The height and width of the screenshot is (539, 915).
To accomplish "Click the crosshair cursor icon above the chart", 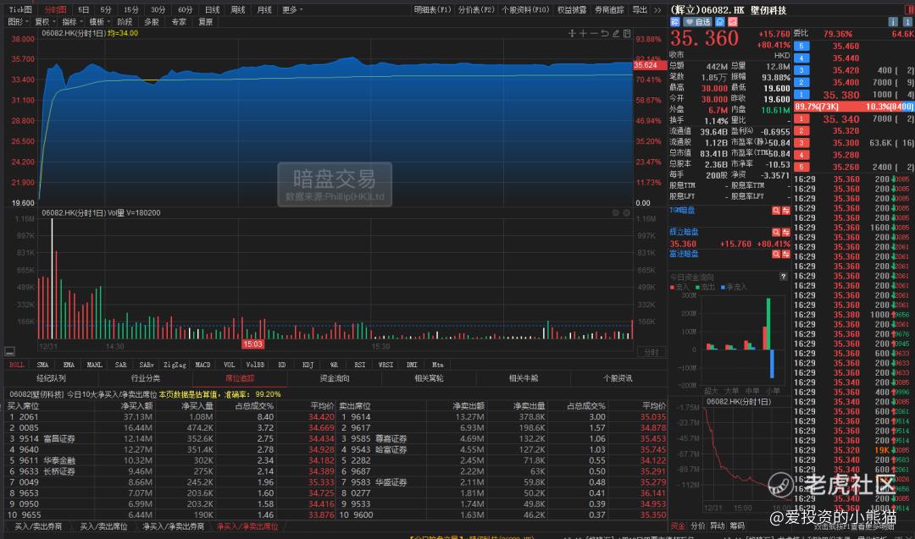I will pos(572,34).
